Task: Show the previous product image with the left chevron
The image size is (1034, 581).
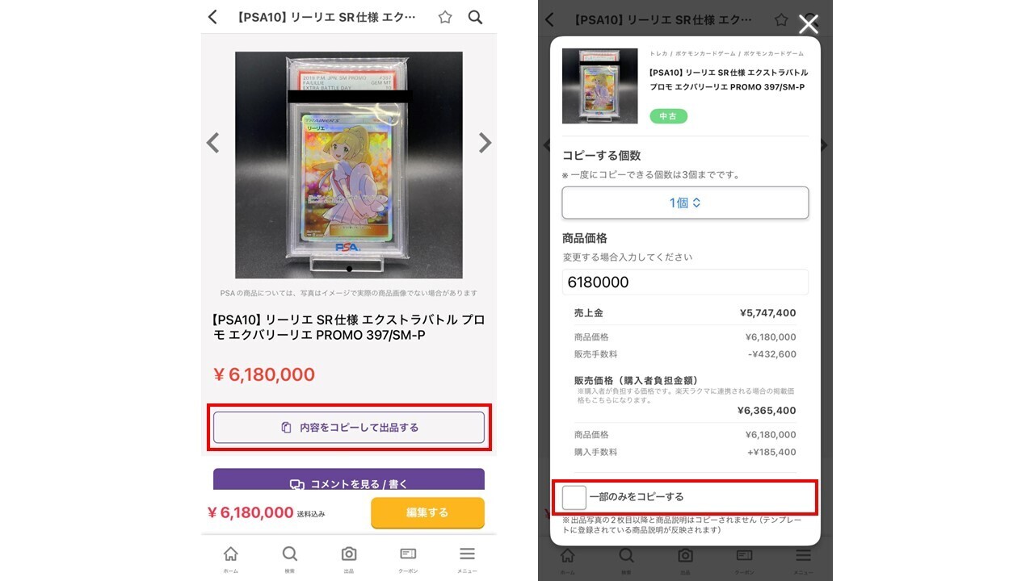Action: [212, 143]
